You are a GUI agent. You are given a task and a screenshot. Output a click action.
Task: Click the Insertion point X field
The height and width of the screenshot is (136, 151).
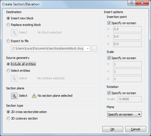click(127, 29)
